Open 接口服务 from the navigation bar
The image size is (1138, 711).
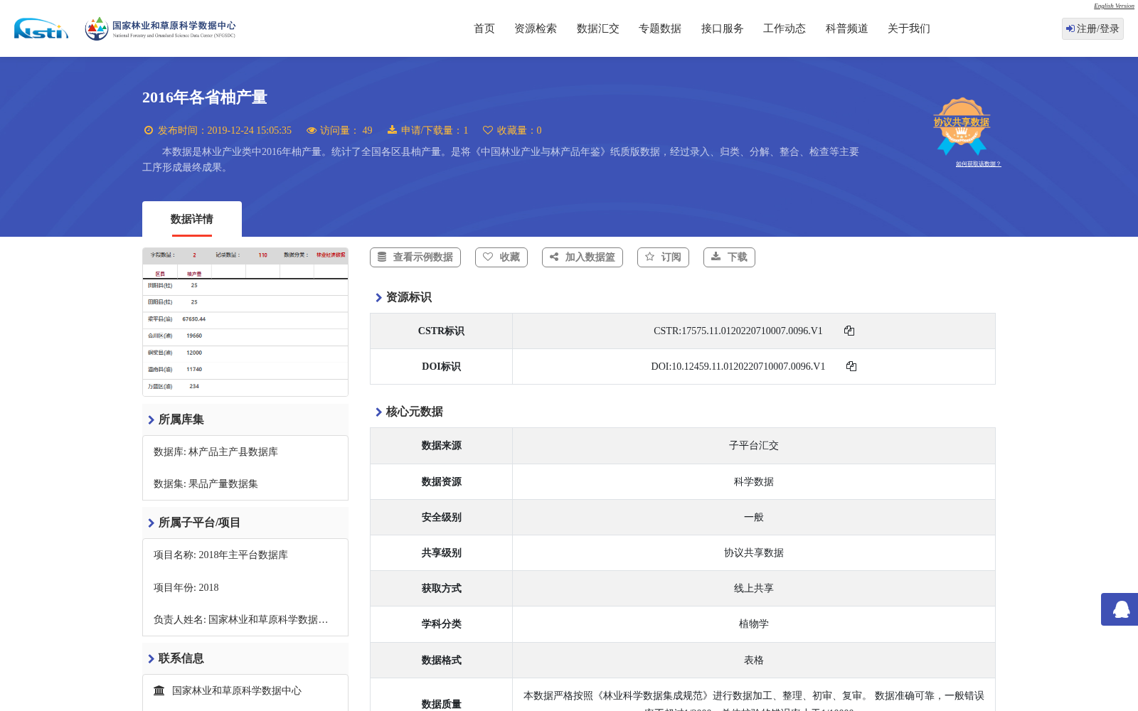(723, 28)
